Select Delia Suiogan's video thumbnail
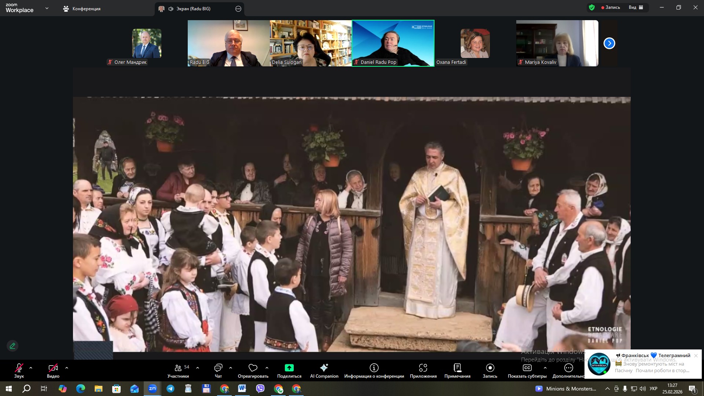 (x=311, y=43)
